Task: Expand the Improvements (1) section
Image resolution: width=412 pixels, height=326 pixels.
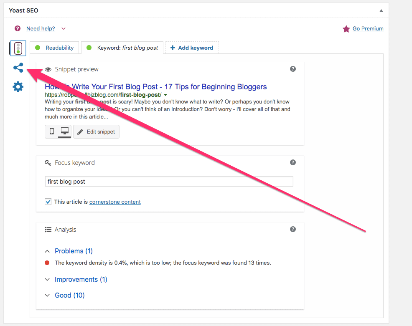Action: 76,279
